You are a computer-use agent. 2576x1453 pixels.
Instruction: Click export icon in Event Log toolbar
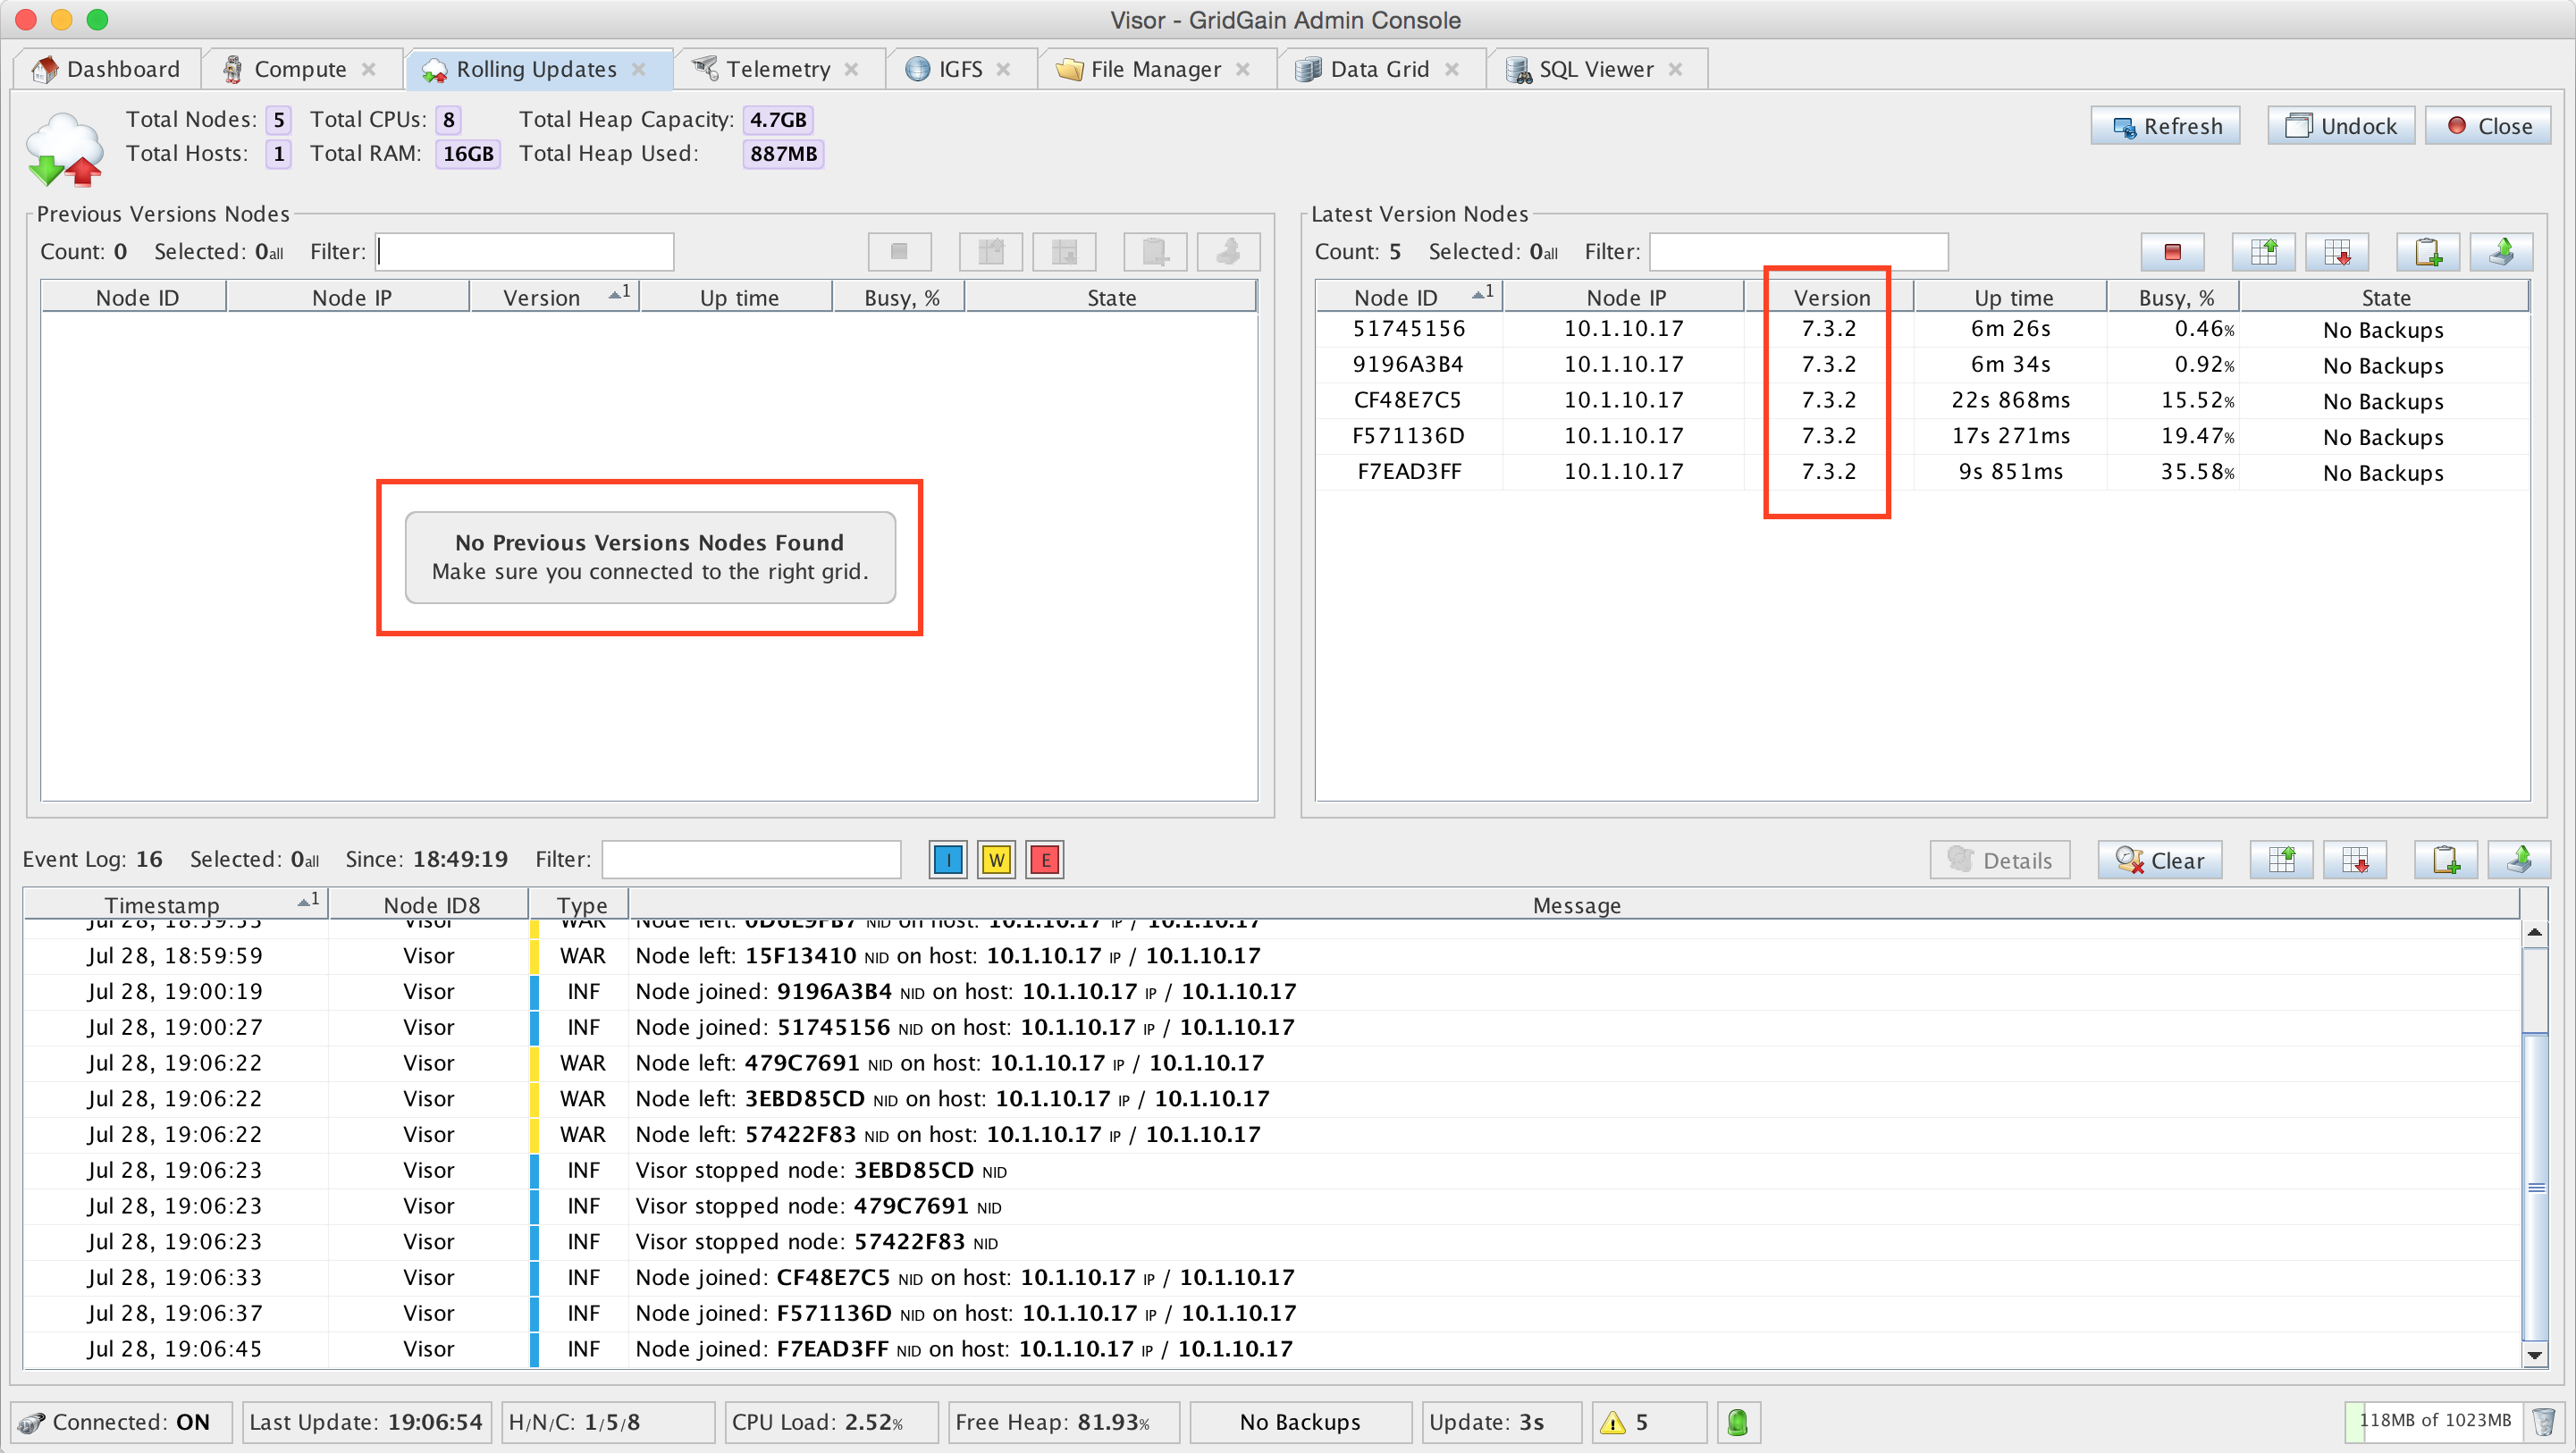[x=2518, y=860]
